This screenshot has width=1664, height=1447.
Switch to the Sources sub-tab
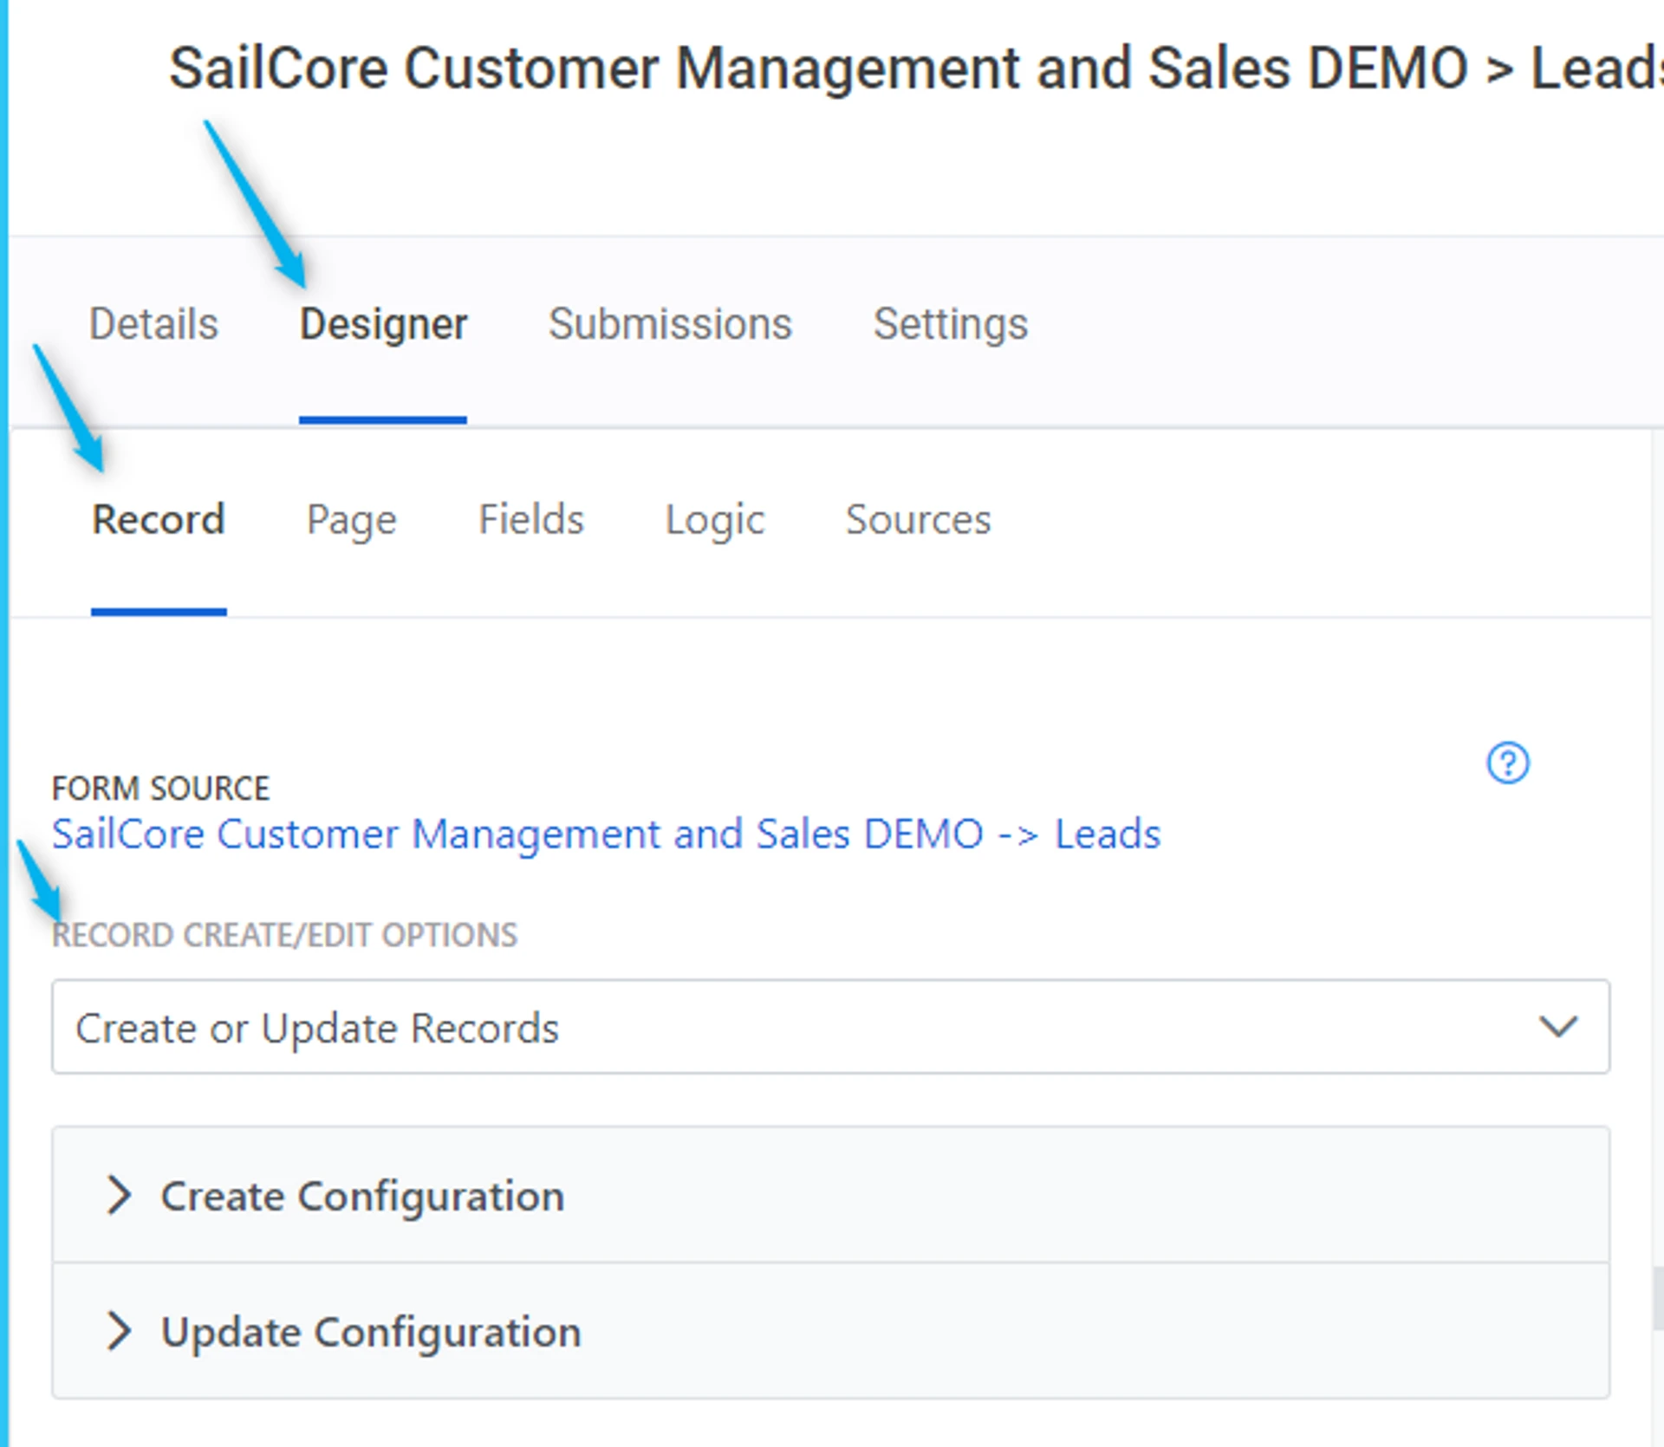point(918,520)
